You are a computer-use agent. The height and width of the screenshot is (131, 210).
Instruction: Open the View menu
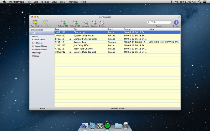pos(54,2)
